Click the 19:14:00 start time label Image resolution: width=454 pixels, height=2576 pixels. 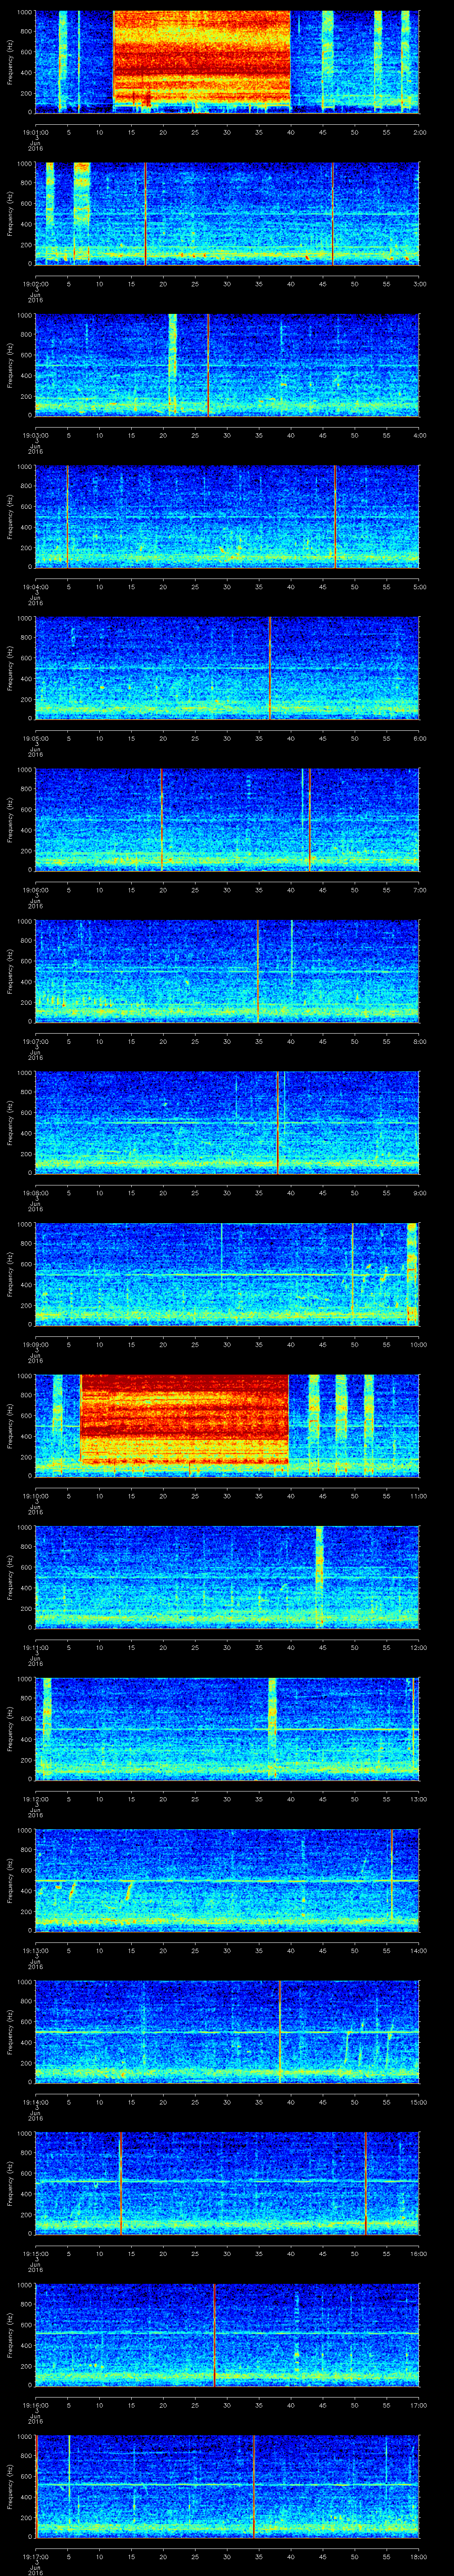(x=35, y=2102)
